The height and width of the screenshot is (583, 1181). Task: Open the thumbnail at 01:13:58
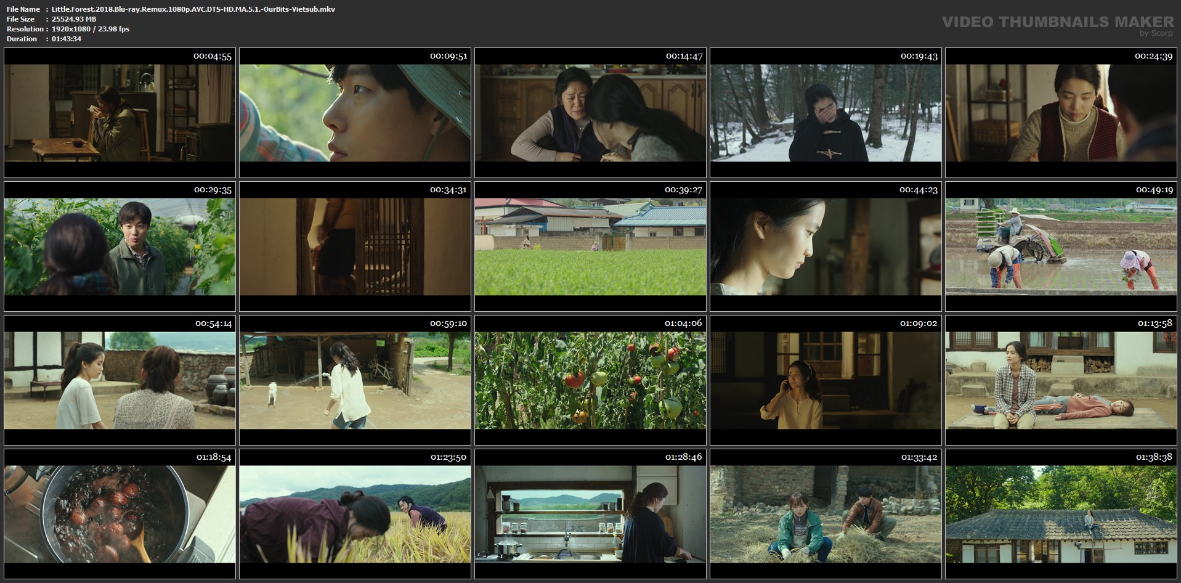pos(1061,380)
